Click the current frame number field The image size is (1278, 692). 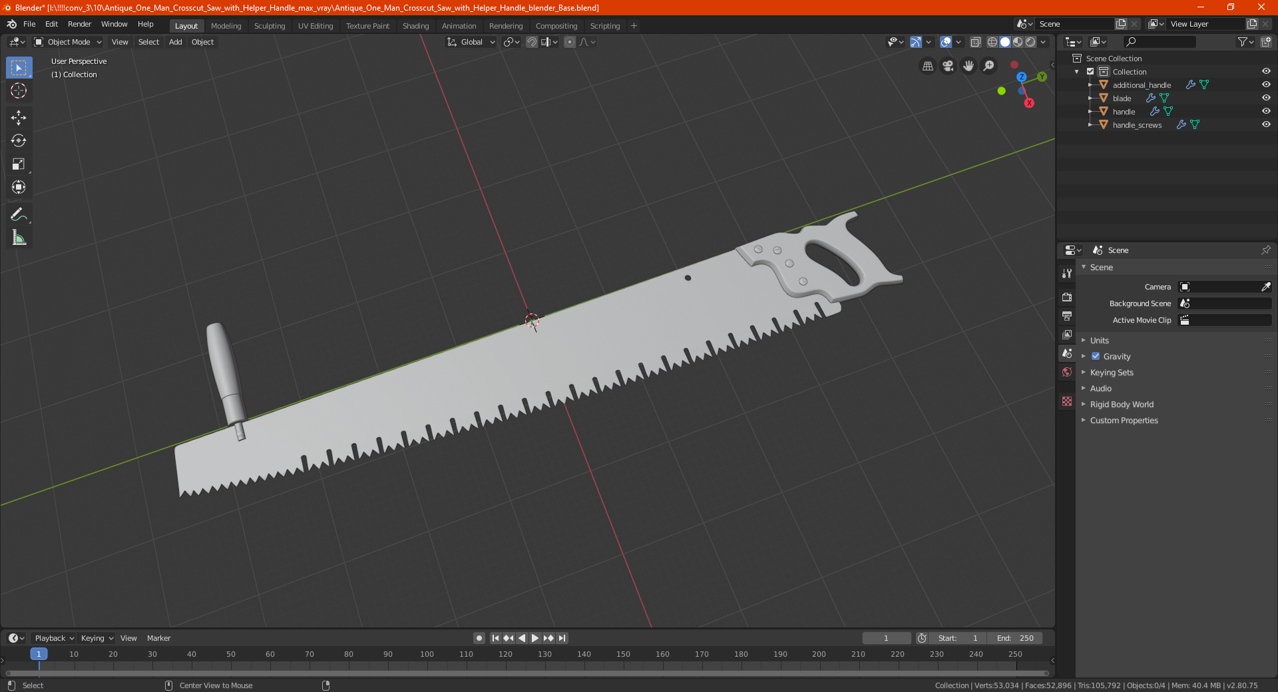[886, 638]
